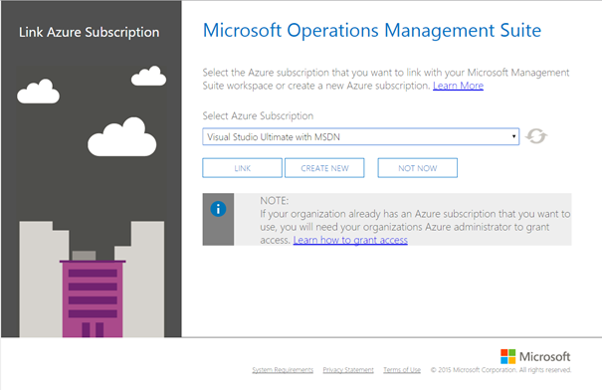Click the gray note panel sidebar strip
The width and height of the screenshot is (602, 390).
point(218,219)
